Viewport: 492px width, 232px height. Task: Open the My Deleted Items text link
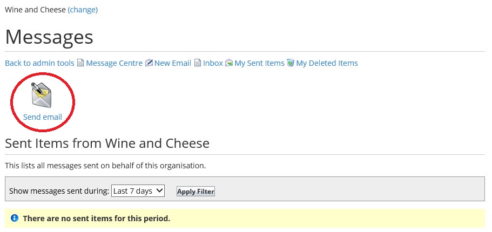click(327, 63)
